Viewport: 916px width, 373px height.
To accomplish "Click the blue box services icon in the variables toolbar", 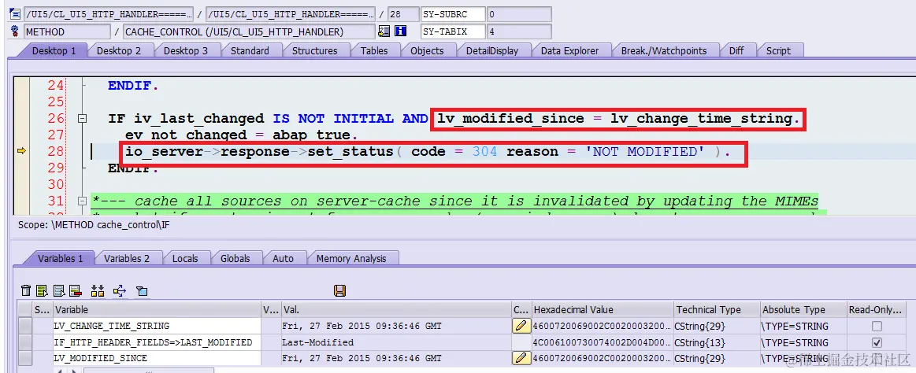I will pos(142,290).
